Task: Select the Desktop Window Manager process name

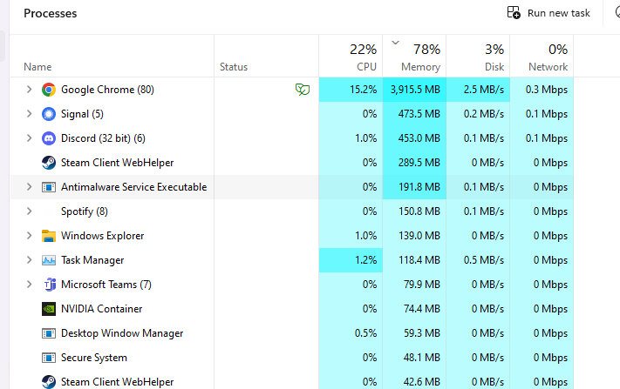Action: 122,333
